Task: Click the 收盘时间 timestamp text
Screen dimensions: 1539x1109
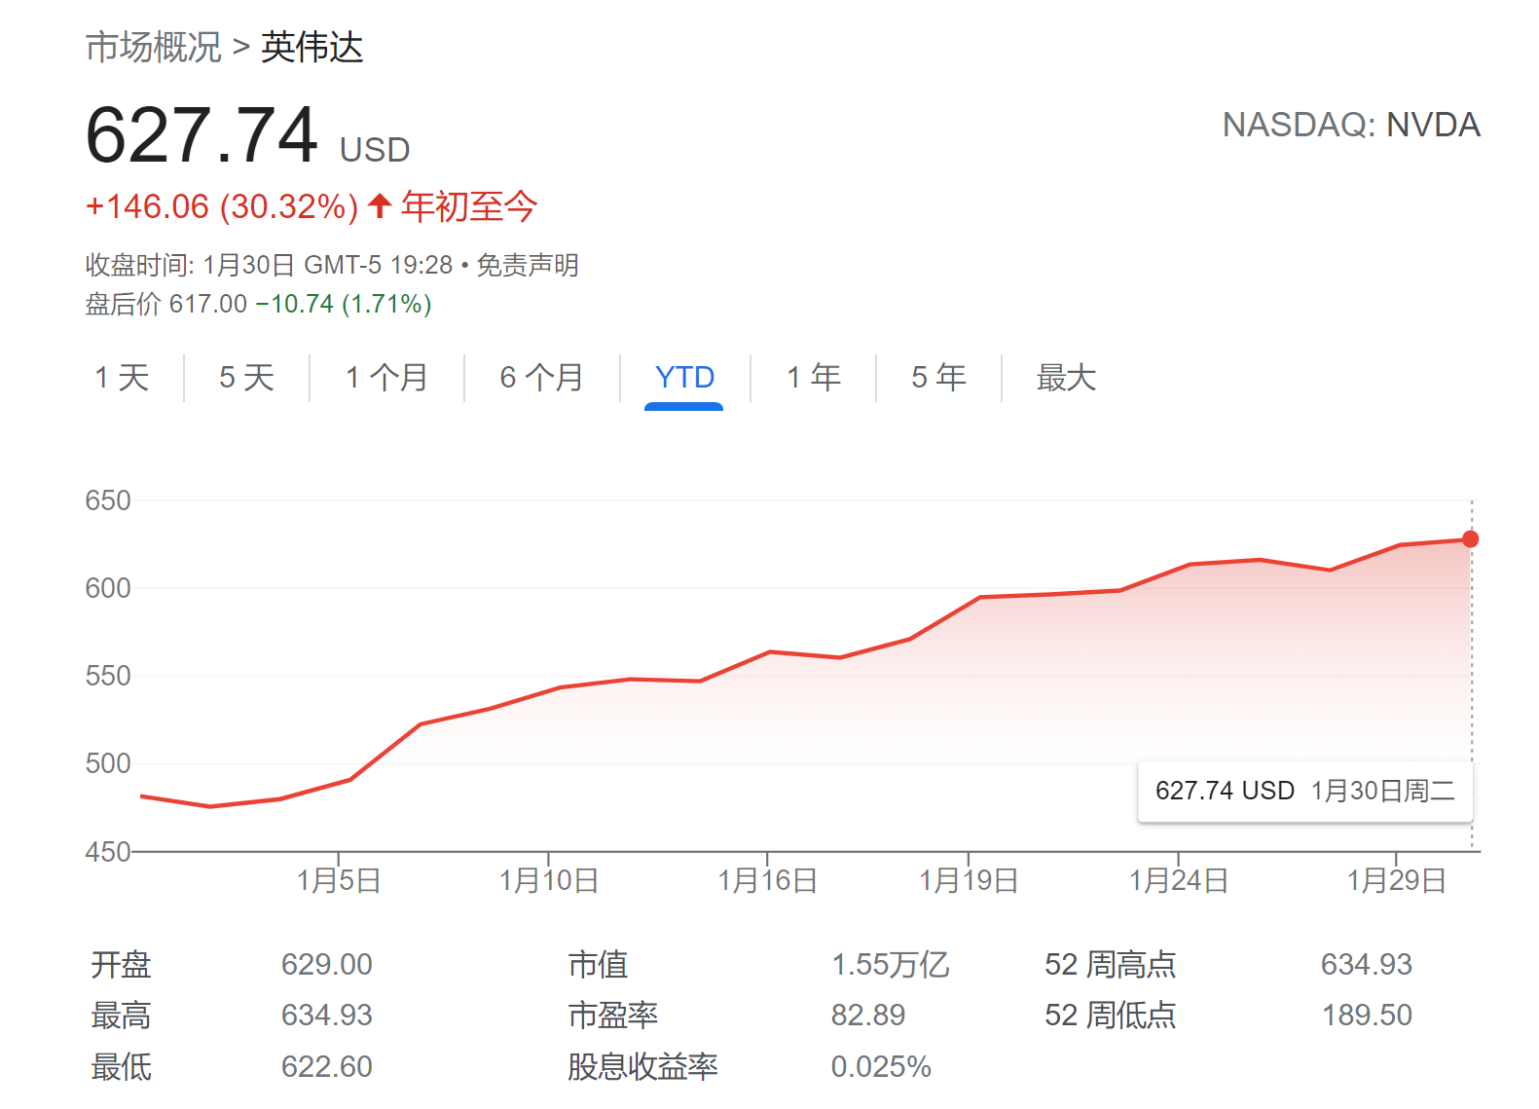Action: click(x=270, y=265)
